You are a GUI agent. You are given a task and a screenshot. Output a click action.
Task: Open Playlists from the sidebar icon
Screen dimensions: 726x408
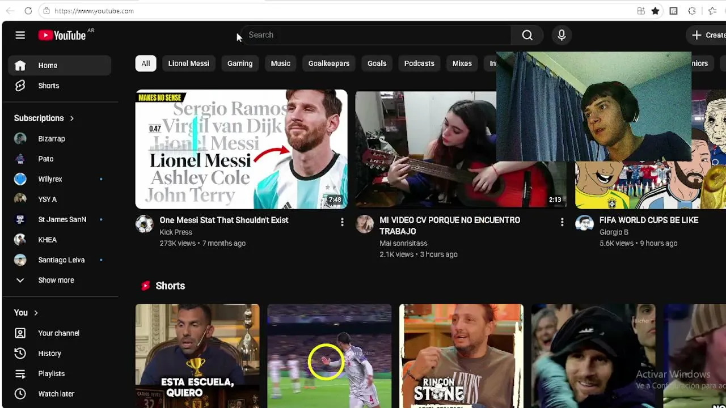pyautogui.click(x=20, y=373)
